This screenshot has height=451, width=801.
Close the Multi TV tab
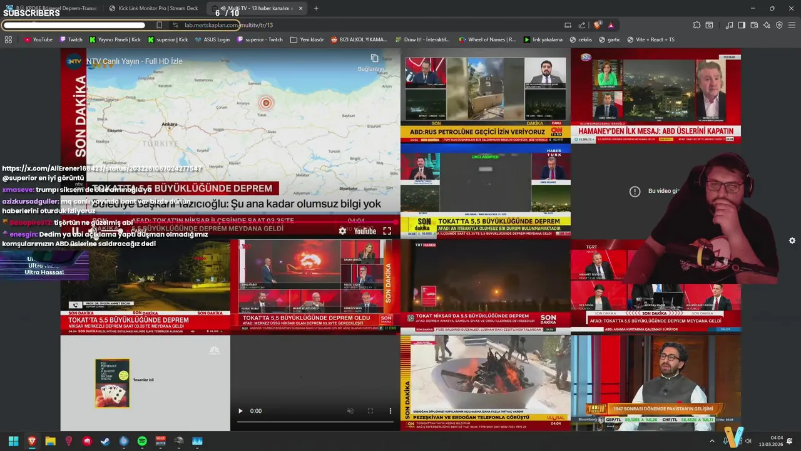[301, 8]
